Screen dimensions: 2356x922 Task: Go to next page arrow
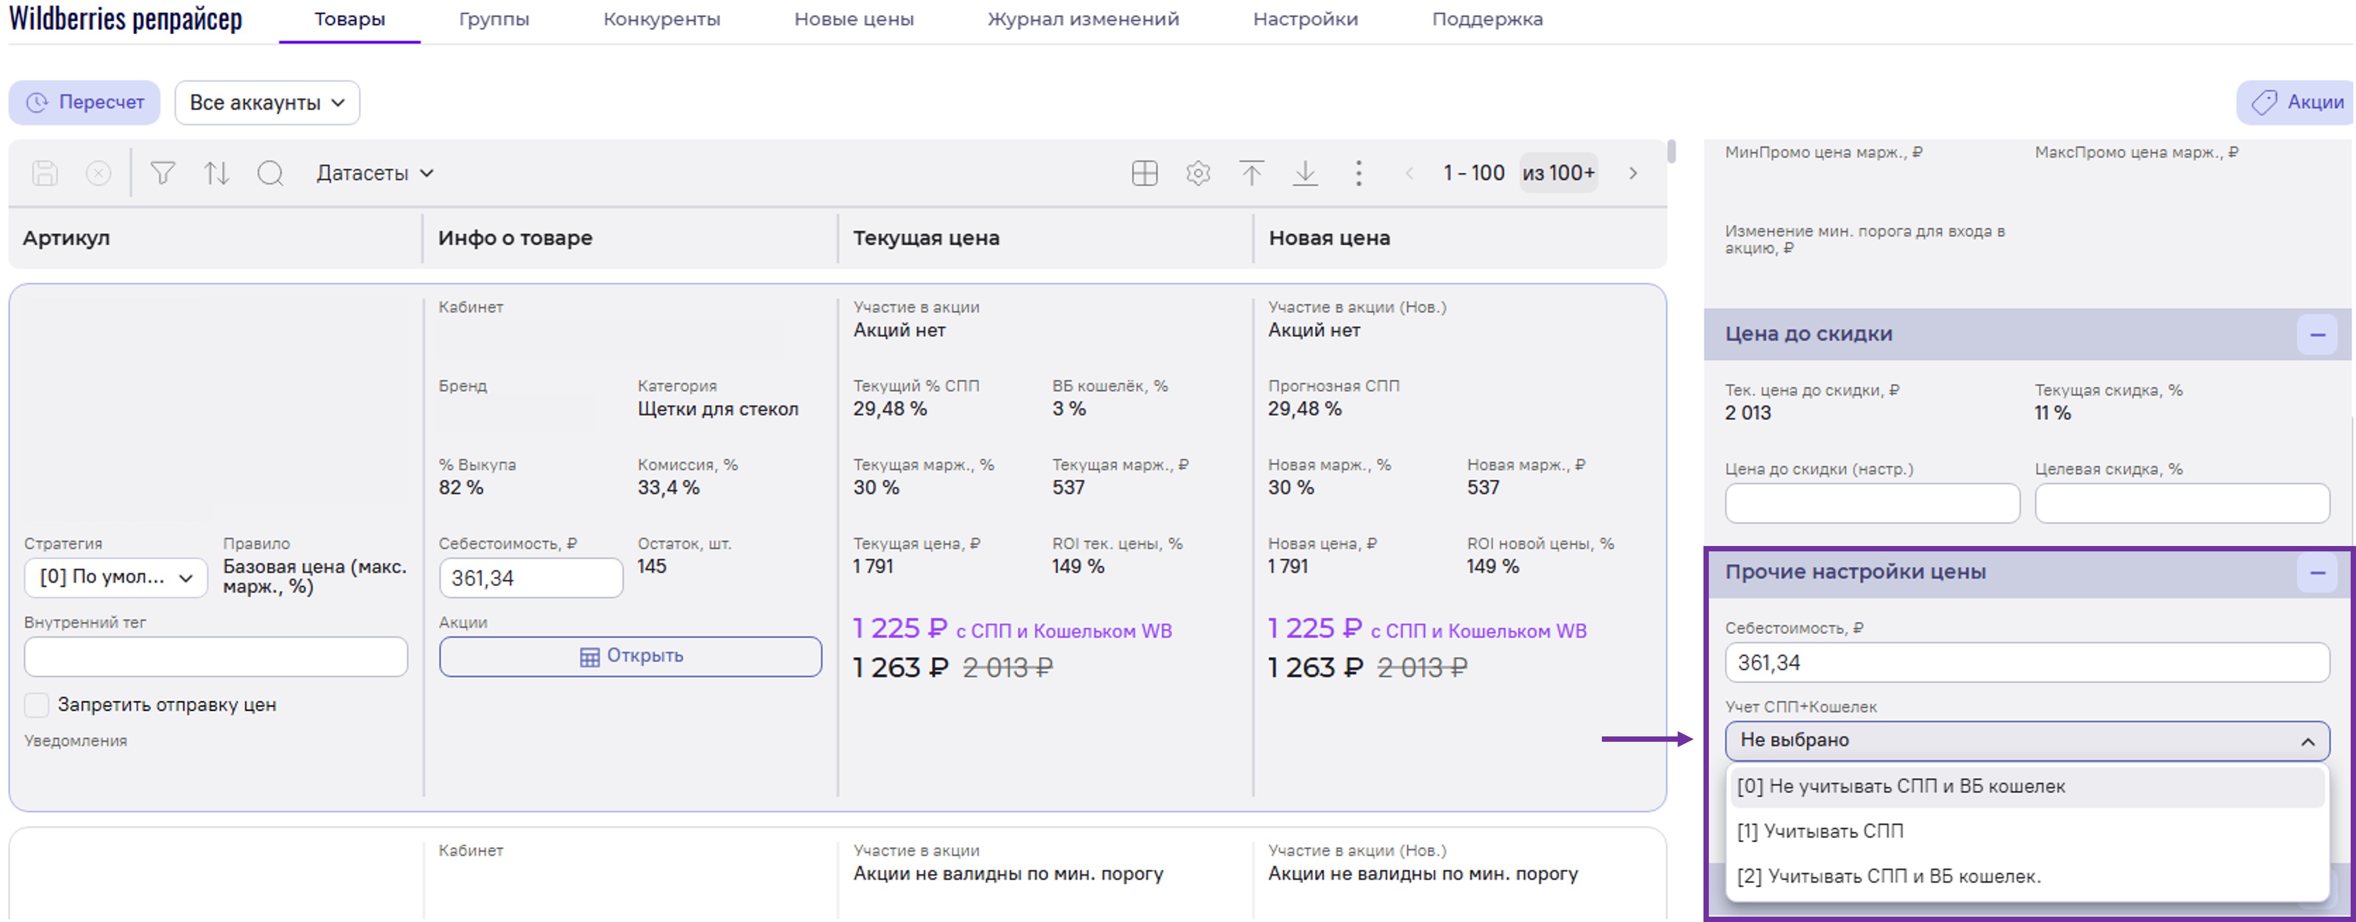click(x=1632, y=173)
